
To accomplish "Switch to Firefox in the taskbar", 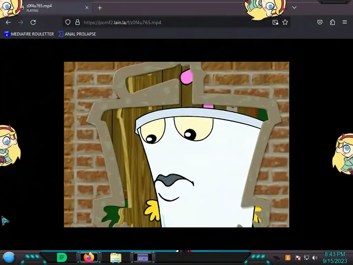I will pos(89,257).
